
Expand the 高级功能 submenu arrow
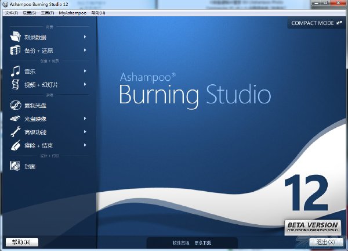pyautogui.click(x=85, y=132)
